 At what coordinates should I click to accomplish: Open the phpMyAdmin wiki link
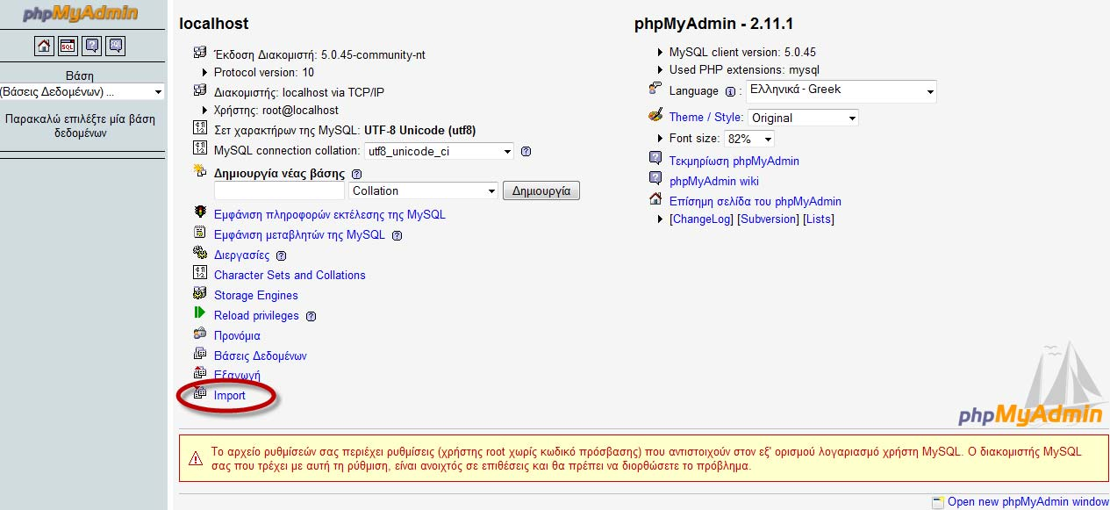tap(714, 181)
